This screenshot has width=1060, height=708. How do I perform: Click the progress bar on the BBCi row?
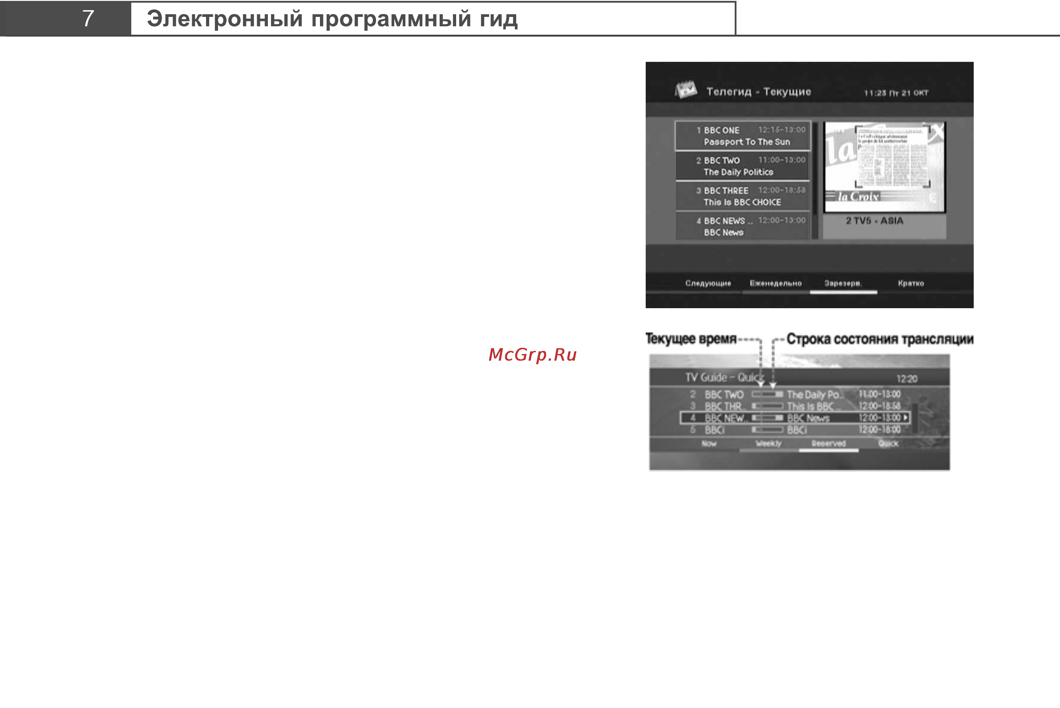767,430
